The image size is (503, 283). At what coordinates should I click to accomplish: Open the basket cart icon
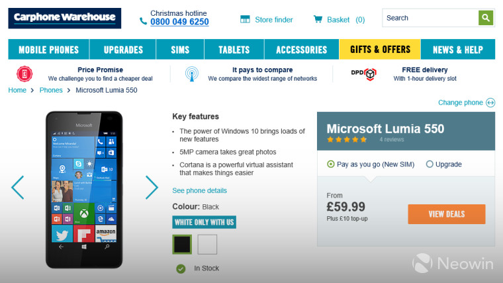click(318, 19)
